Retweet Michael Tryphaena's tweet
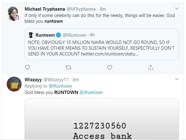 tap(69, 68)
